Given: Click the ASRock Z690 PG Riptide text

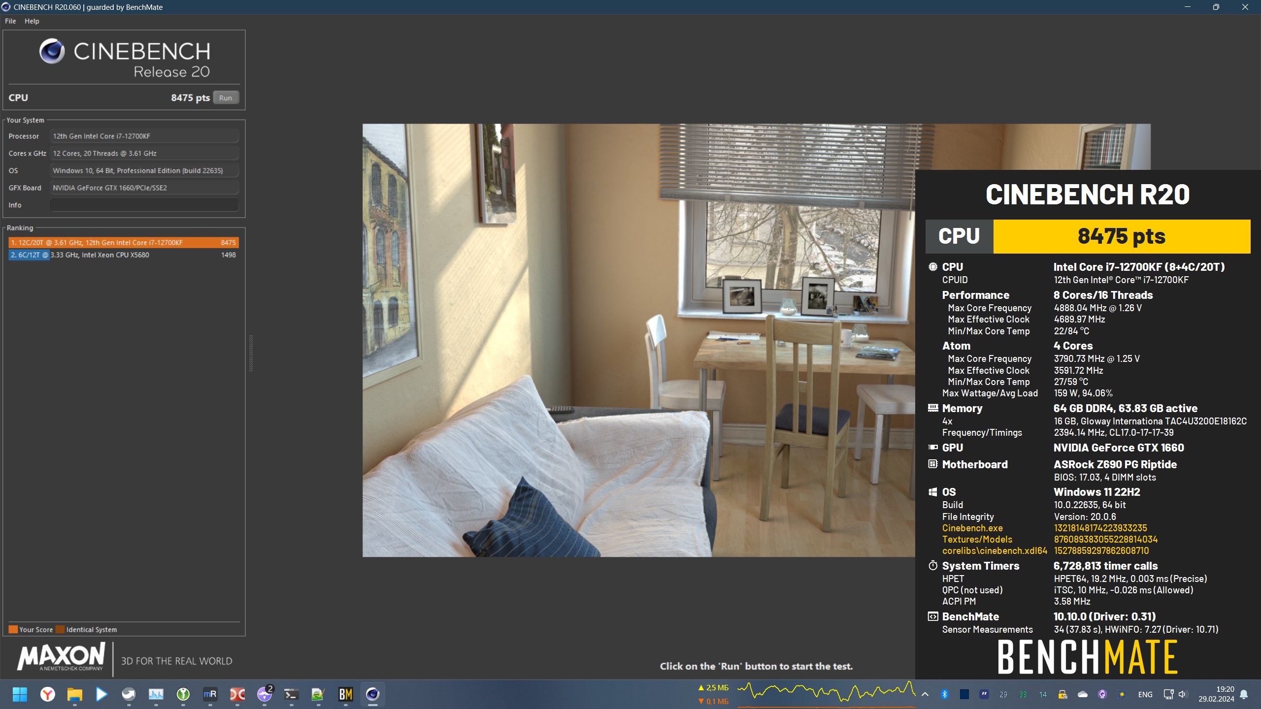Looking at the screenshot, I should click(1115, 464).
